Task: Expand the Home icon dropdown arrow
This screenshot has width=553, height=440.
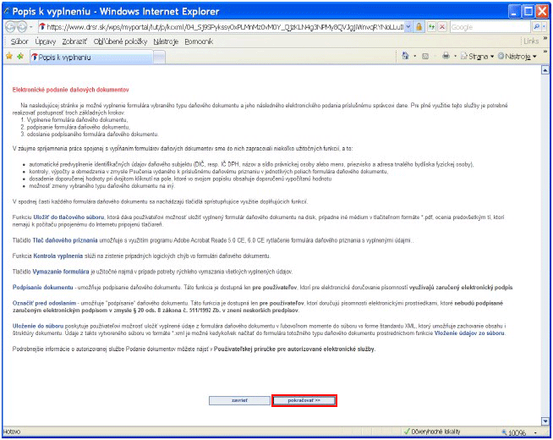Action: pos(414,56)
